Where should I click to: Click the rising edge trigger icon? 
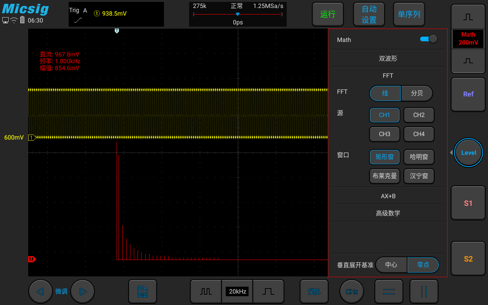coord(78,20)
